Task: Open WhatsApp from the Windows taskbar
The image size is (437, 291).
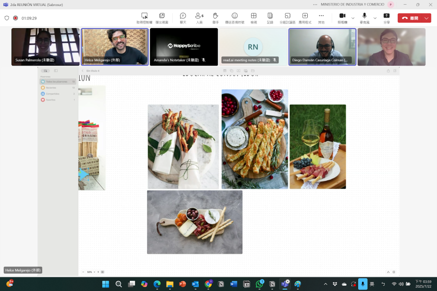Action: click(259, 284)
